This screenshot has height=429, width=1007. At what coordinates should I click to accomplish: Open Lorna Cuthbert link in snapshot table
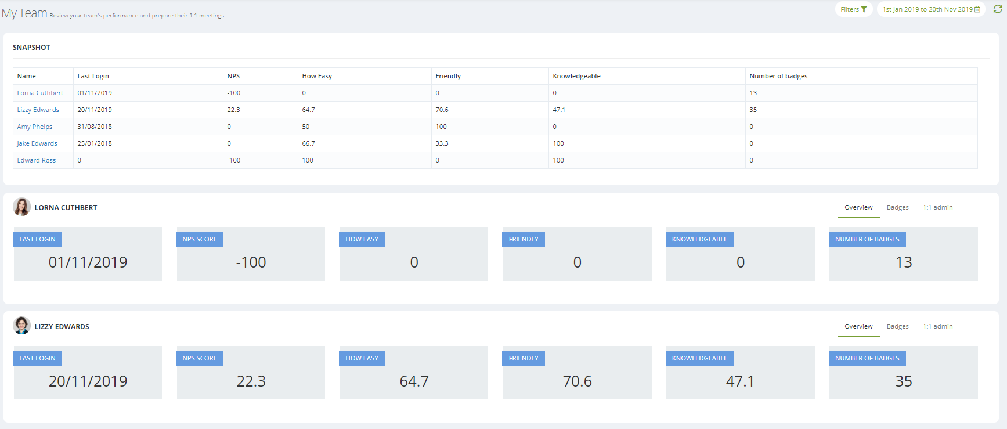click(40, 93)
